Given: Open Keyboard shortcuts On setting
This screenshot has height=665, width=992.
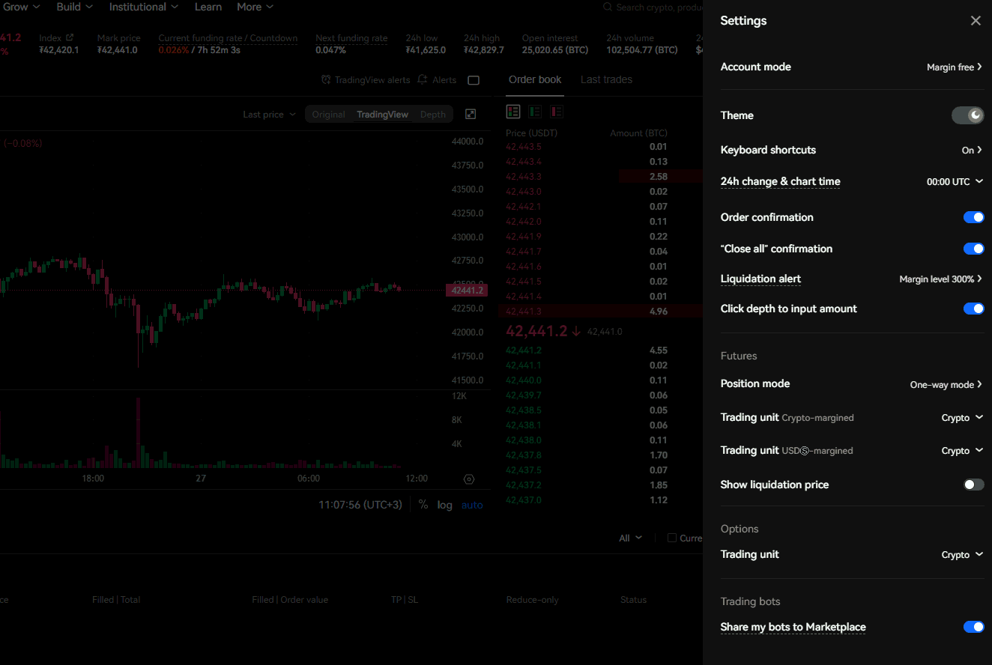Looking at the screenshot, I should coord(972,150).
